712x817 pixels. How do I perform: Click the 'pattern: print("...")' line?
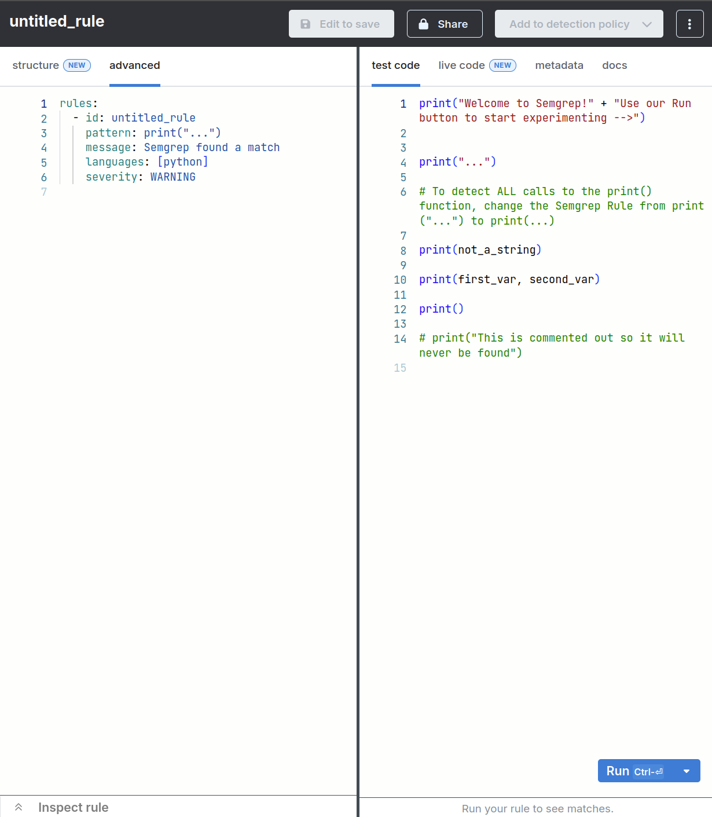coord(153,133)
